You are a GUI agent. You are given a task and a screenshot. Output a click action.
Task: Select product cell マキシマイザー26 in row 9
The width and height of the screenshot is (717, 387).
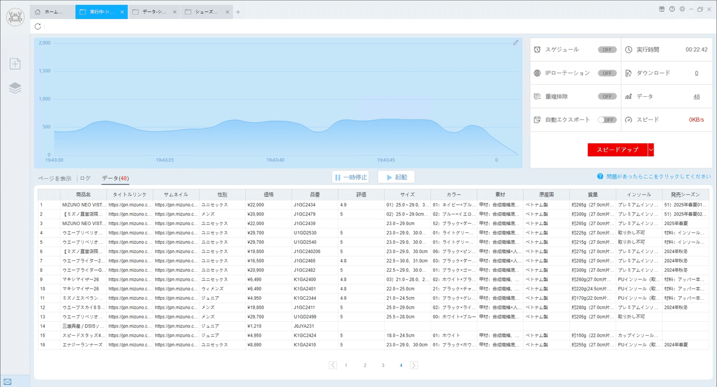(x=84, y=279)
